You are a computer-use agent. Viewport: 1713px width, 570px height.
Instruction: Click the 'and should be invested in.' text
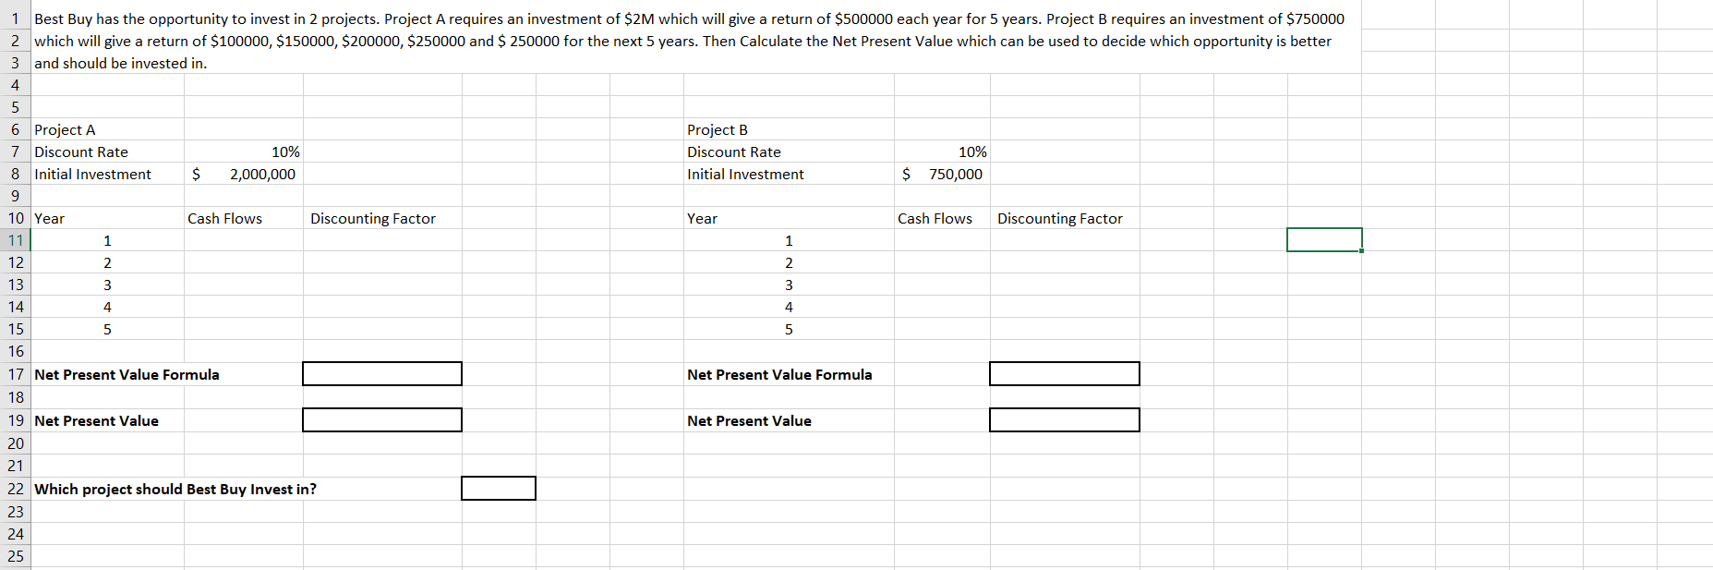(120, 63)
